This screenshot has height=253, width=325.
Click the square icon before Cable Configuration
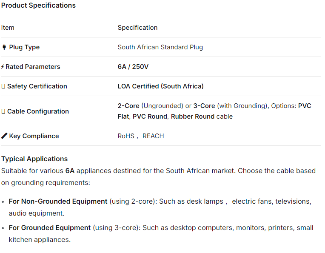3,111
